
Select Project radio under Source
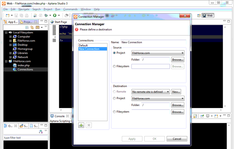tap(114, 53)
